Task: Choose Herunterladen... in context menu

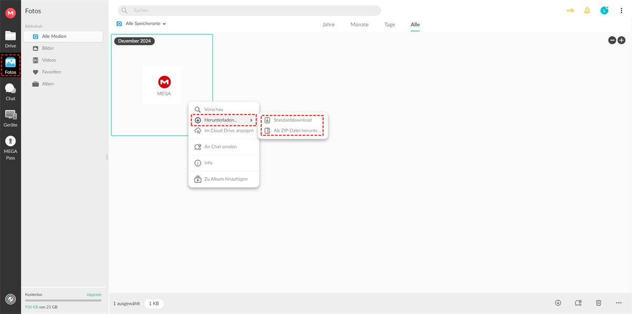Action: [224, 120]
